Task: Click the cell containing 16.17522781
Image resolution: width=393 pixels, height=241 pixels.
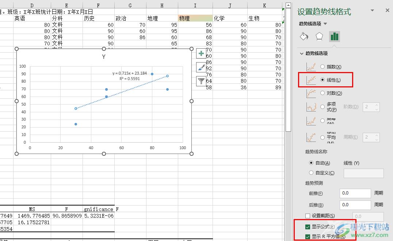Action: coord(32,222)
